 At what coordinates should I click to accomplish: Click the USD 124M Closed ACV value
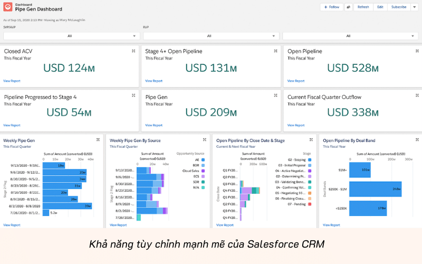tap(69, 68)
